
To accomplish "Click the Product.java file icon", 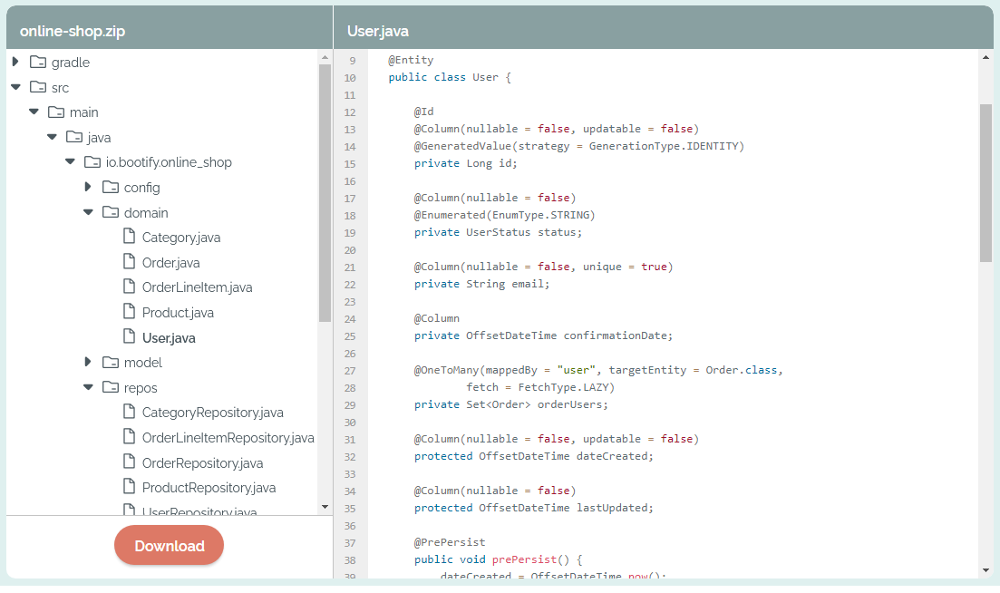I will [130, 312].
